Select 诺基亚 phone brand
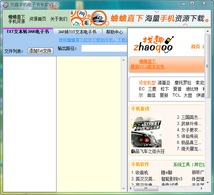 point(164,83)
